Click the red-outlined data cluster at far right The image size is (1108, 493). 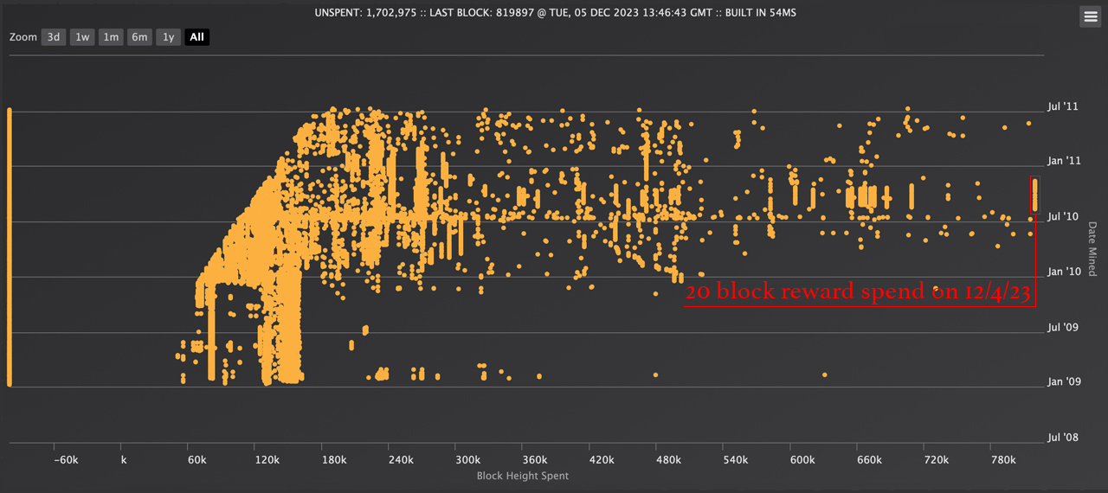click(x=1034, y=195)
